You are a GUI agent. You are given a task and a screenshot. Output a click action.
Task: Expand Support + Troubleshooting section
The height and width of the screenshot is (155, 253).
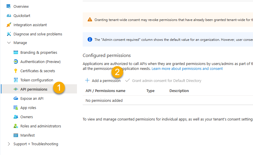(x=9, y=144)
